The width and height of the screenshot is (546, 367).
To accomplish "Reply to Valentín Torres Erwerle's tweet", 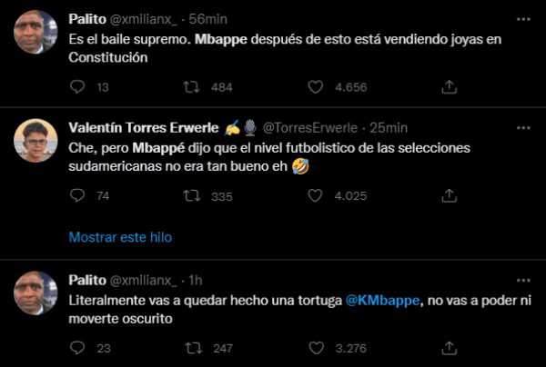I will (77, 195).
